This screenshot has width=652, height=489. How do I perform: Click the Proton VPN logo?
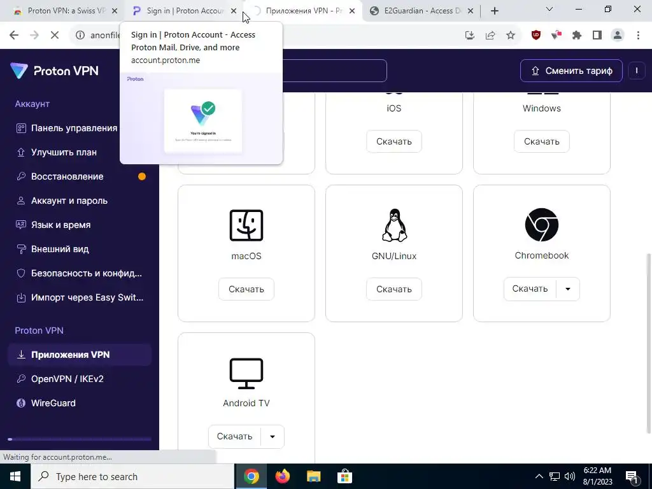coord(55,71)
